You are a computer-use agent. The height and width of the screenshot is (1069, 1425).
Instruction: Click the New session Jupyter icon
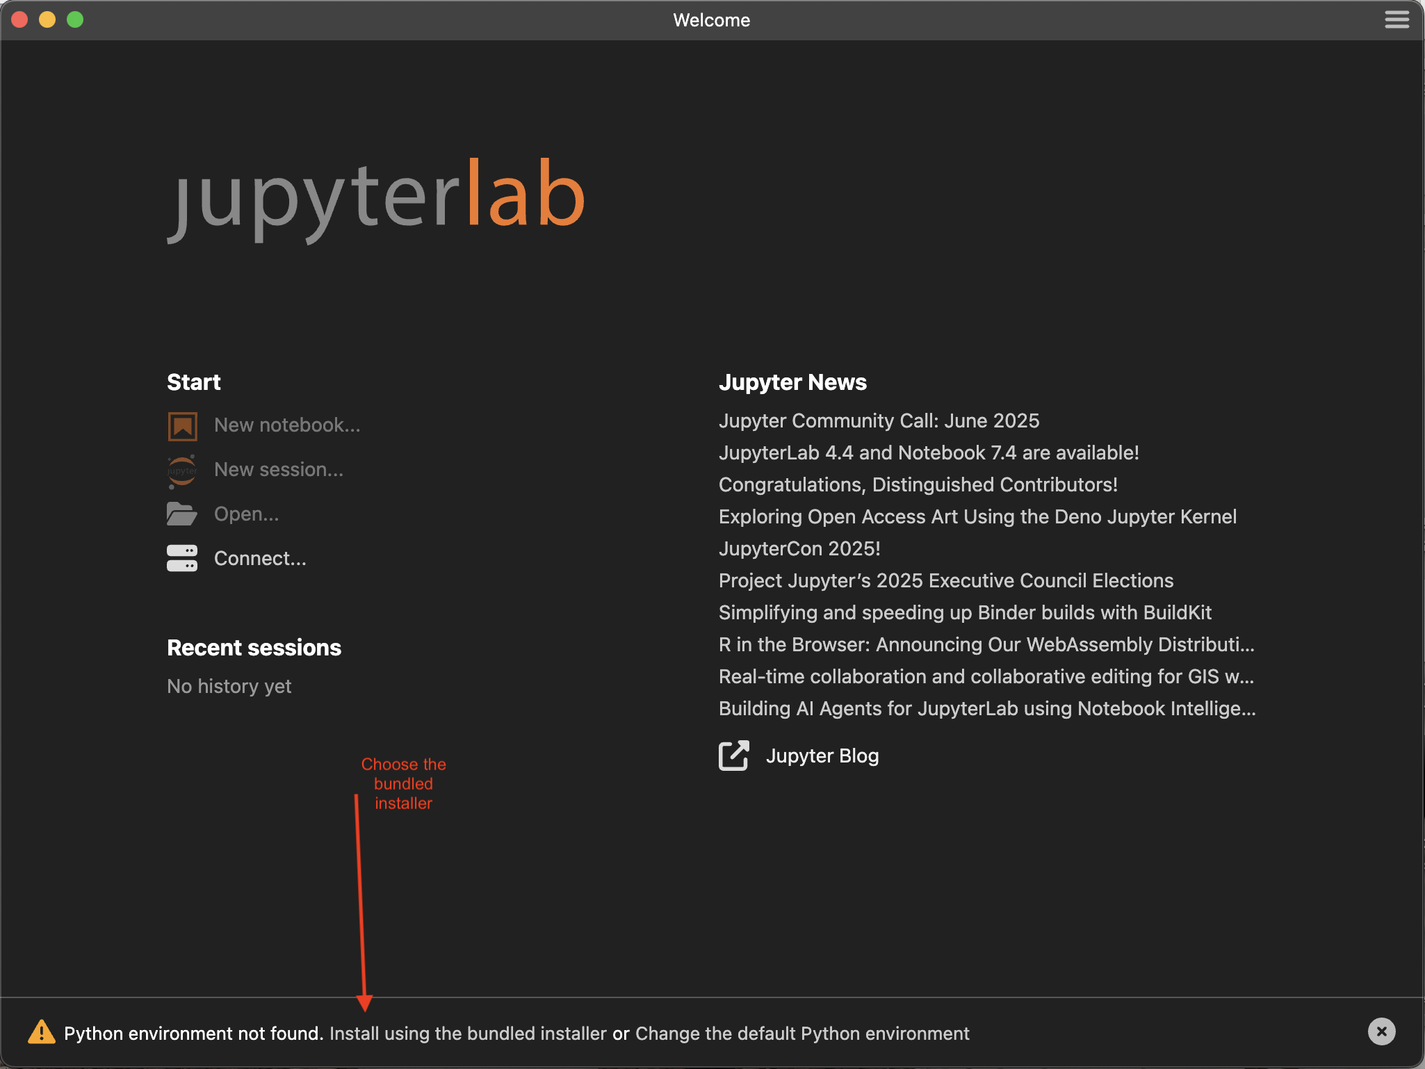(x=182, y=471)
